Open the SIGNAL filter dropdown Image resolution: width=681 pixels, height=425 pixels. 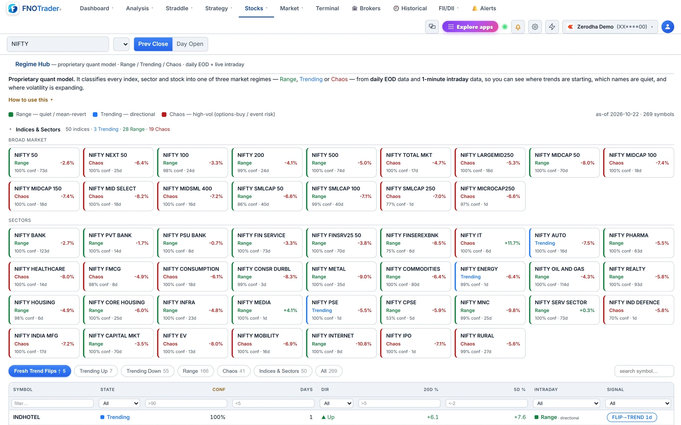click(x=638, y=403)
